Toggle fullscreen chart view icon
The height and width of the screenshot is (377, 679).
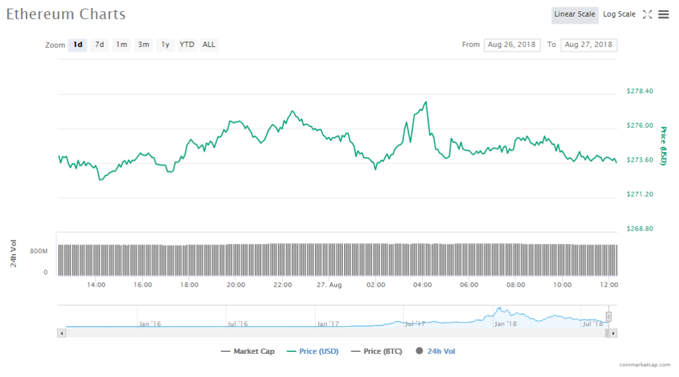point(648,15)
